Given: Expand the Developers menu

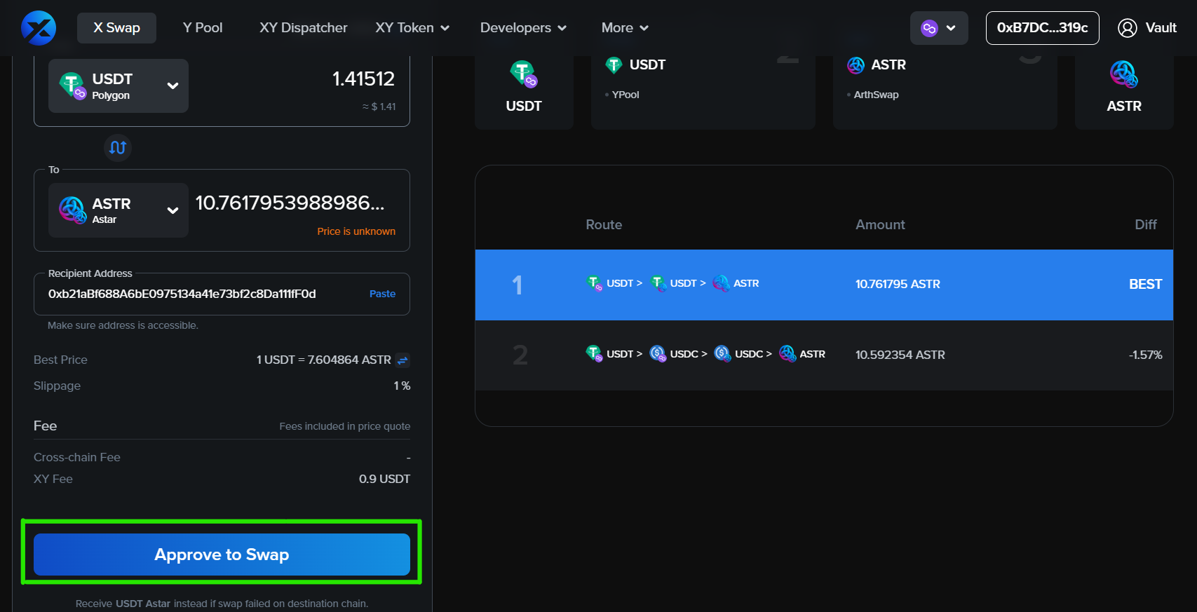Looking at the screenshot, I should [x=523, y=28].
